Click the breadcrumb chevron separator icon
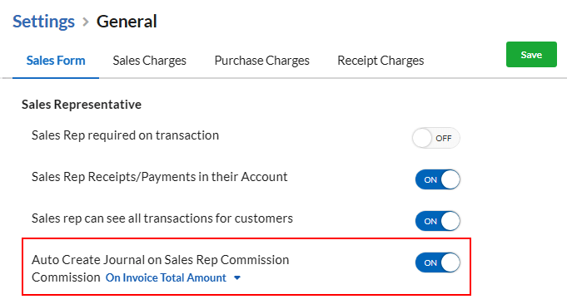567x304 pixels. tap(85, 22)
